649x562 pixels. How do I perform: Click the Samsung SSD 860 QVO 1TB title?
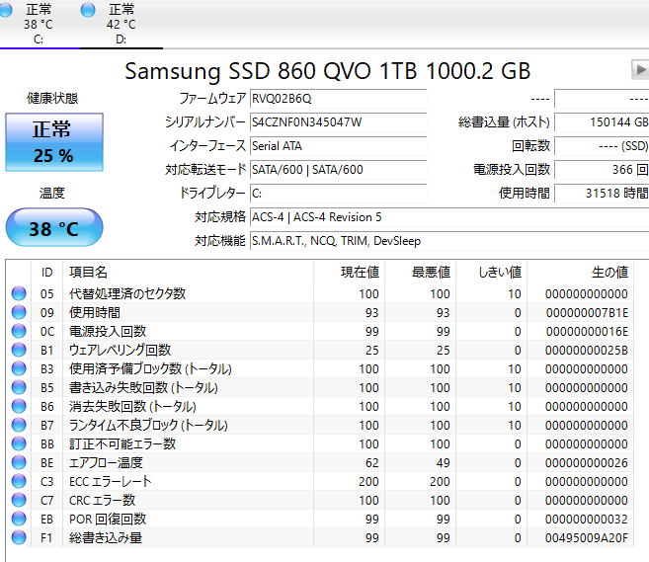[327, 71]
